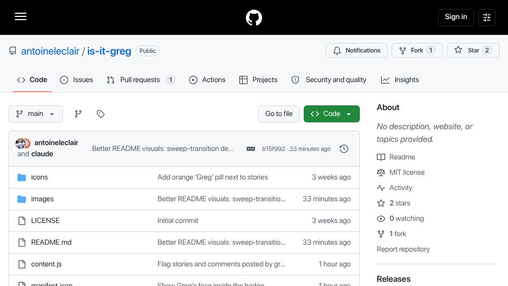Click the Go to file button
508x286 pixels.
[x=279, y=114]
